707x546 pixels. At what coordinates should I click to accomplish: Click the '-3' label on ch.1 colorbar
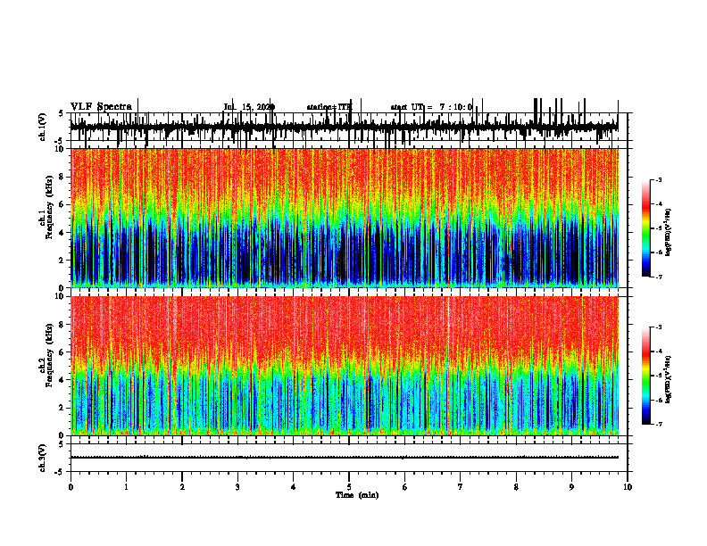tap(659, 179)
